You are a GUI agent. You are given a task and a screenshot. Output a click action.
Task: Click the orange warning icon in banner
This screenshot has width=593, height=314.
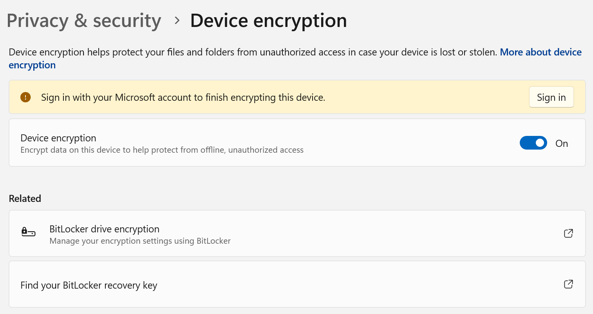pyautogui.click(x=25, y=97)
